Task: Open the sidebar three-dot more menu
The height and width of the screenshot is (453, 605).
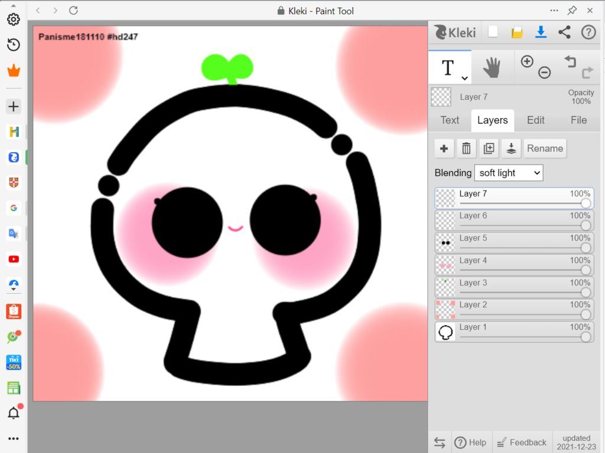Action: point(14,438)
